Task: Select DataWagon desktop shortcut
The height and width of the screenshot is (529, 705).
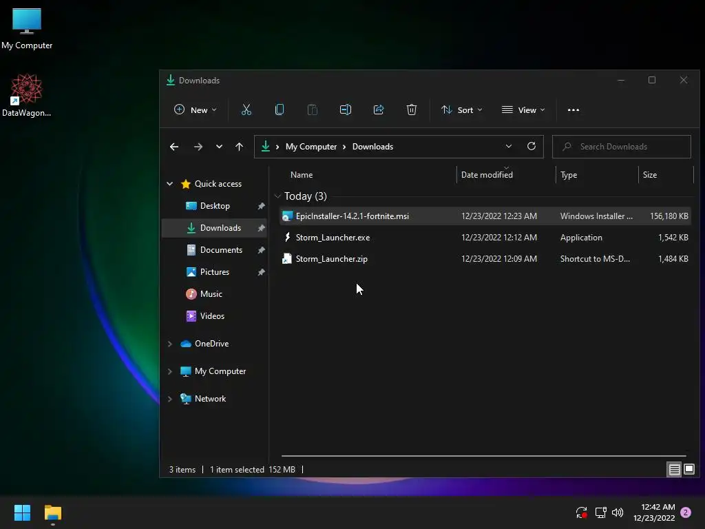Action: pos(27,95)
